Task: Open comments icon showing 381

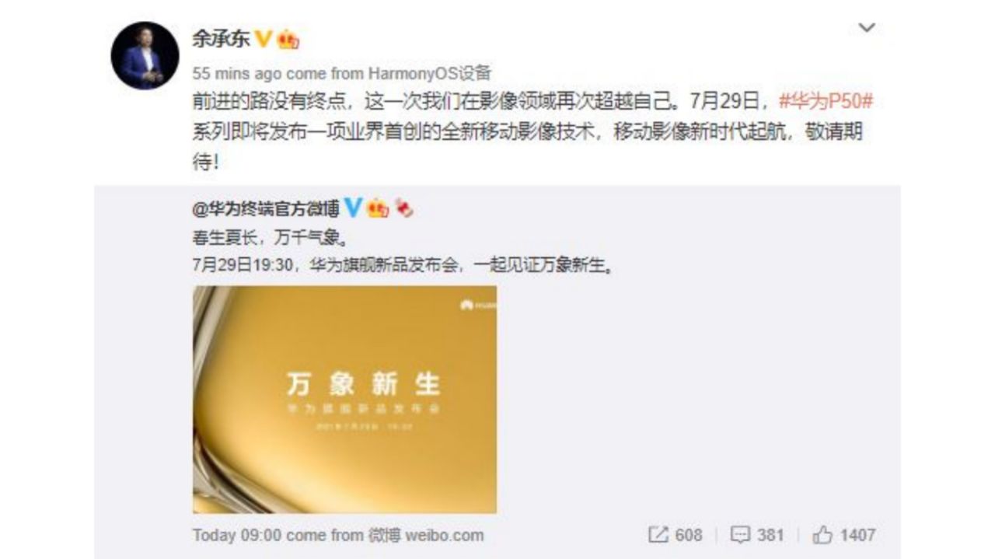Action: click(x=757, y=535)
